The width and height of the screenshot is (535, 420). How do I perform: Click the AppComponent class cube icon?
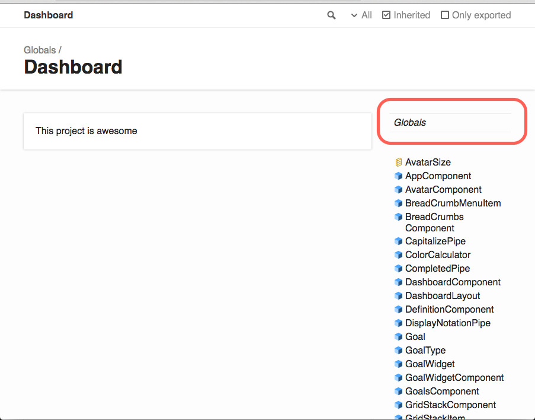(398, 176)
